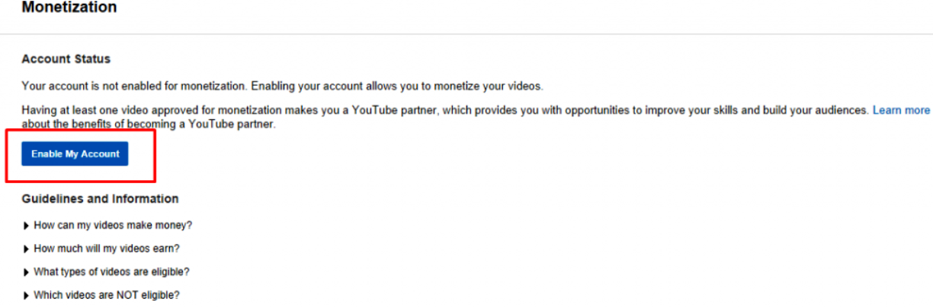
Task: Toggle the triangle beside How much will my videos earn
Action: [x=27, y=248]
